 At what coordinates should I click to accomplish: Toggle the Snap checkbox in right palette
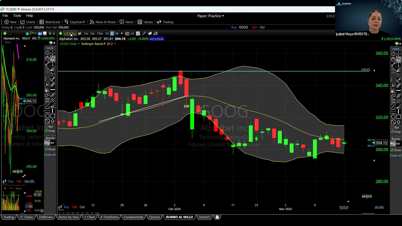click(x=393, y=132)
